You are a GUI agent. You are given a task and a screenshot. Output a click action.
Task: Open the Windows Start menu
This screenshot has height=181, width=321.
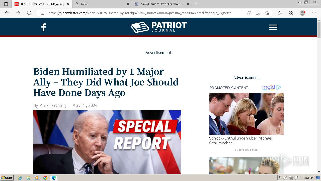point(7,178)
